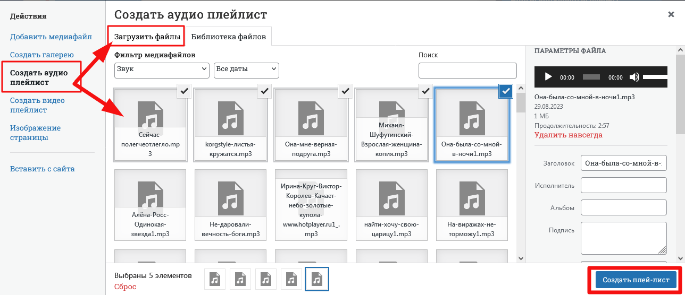Viewport: 685px width, 295px height.
Task: Click the Создать плей-лист button
Action: pos(636,280)
